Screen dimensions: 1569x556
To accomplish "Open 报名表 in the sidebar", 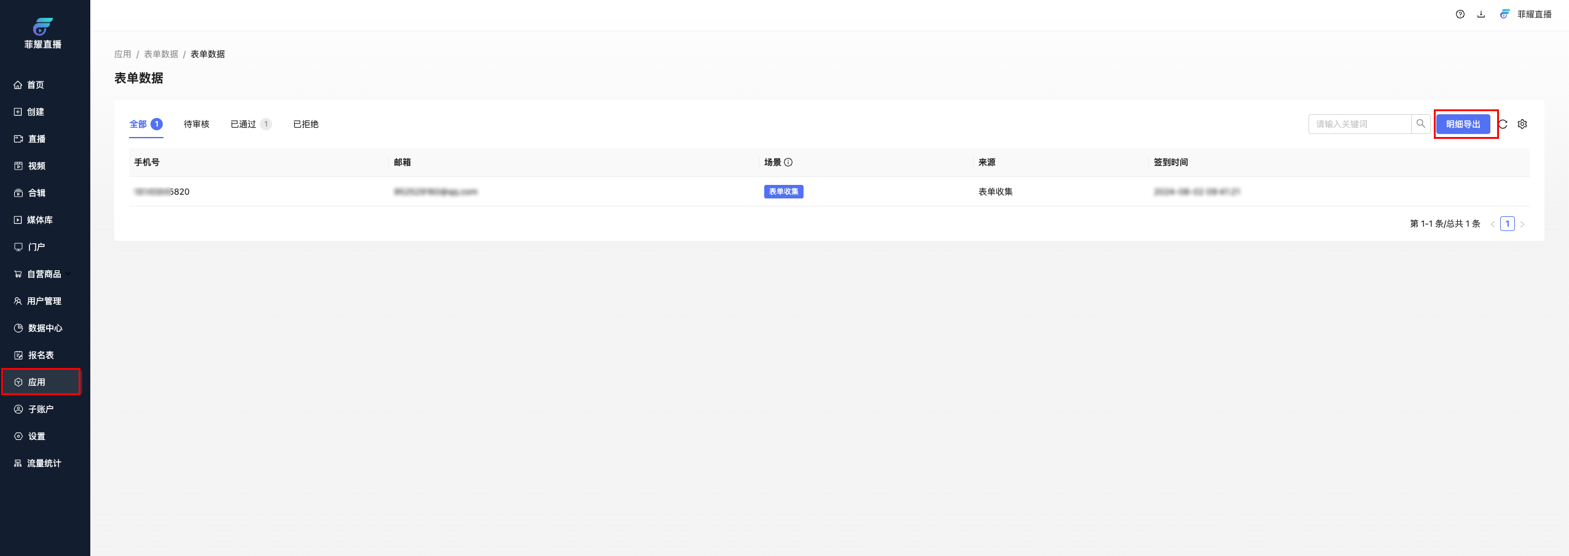I will [x=41, y=355].
